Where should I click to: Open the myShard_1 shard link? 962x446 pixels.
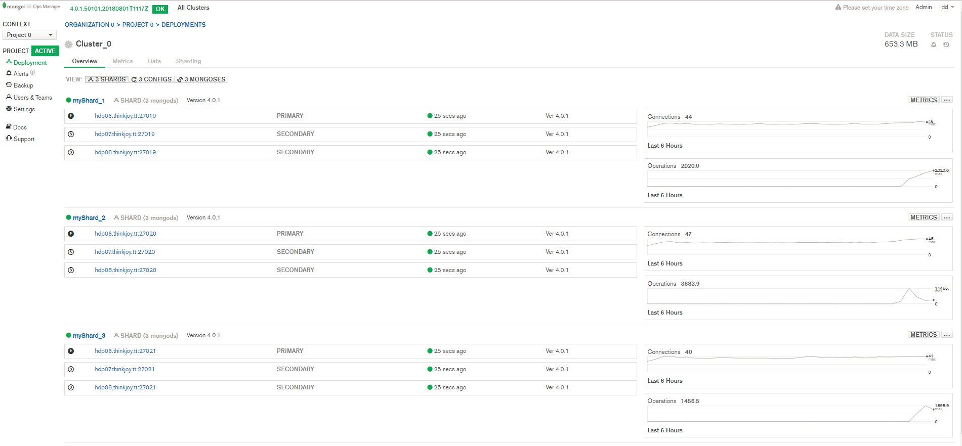pyautogui.click(x=89, y=101)
